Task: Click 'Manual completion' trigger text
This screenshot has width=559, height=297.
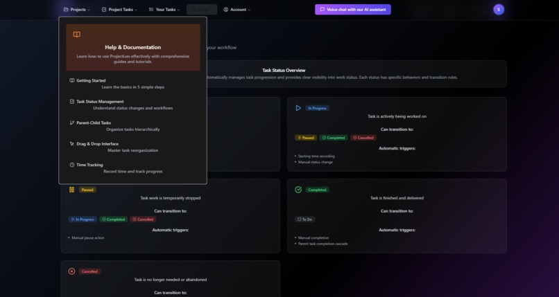Action: click(x=313, y=237)
